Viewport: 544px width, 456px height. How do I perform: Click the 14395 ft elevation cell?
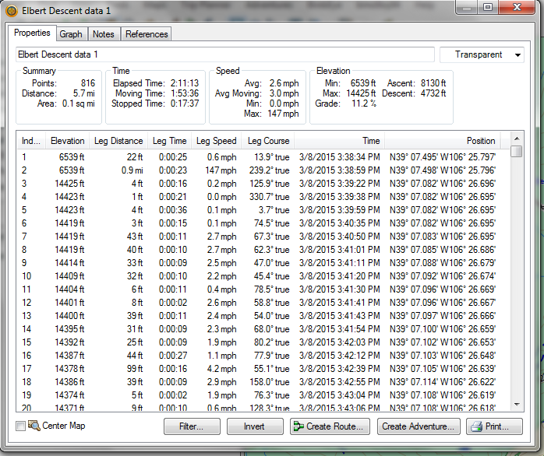(69, 329)
